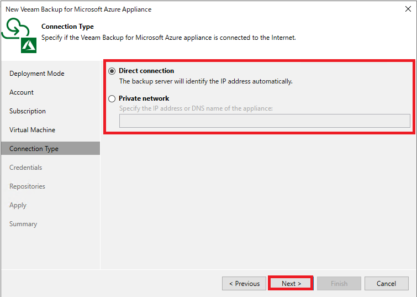The width and height of the screenshot is (417, 297).
Task: Click the Connection Type heading text
Action: tap(67, 27)
